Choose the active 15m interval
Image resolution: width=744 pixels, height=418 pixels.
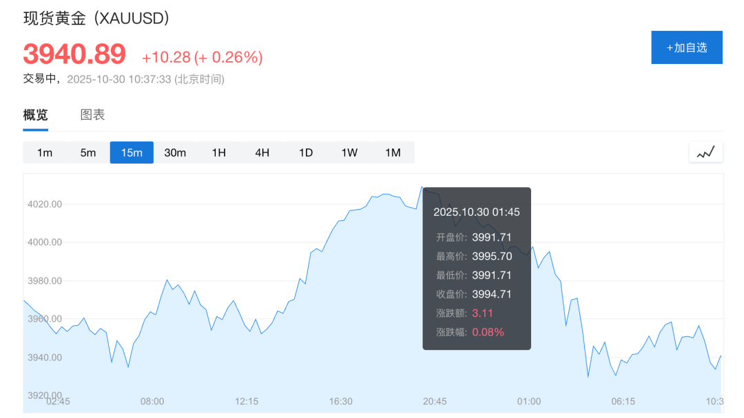point(132,153)
